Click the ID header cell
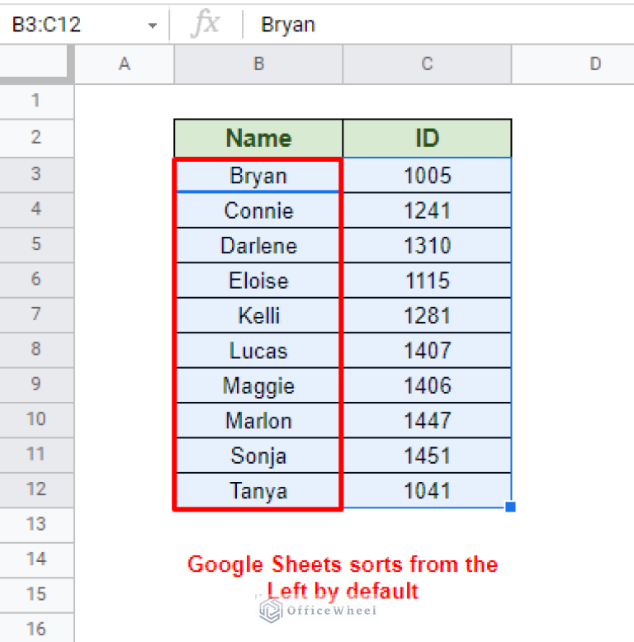The image size is (634, 642). (427, 138)
